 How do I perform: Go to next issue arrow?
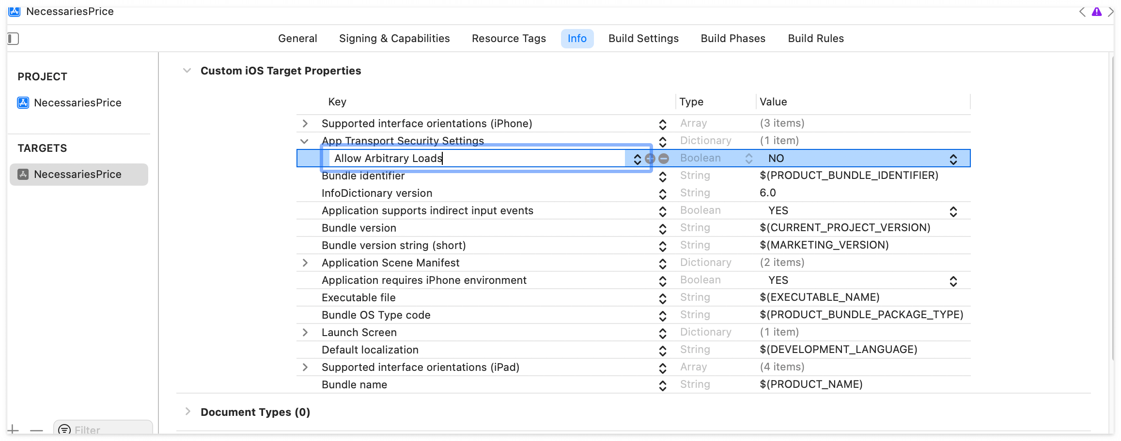(1110, 12)
